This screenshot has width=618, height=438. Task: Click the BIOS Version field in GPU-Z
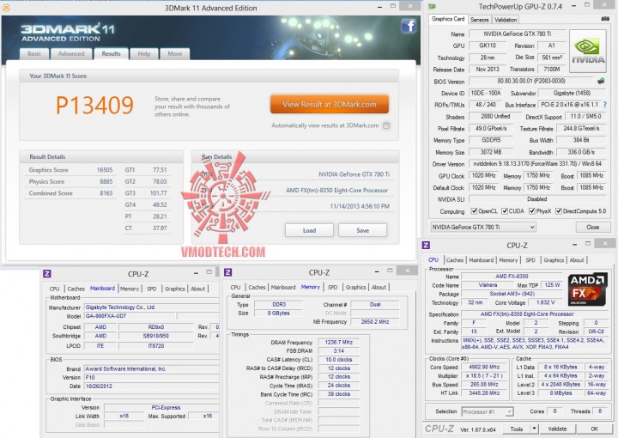(x=531, y=82)
